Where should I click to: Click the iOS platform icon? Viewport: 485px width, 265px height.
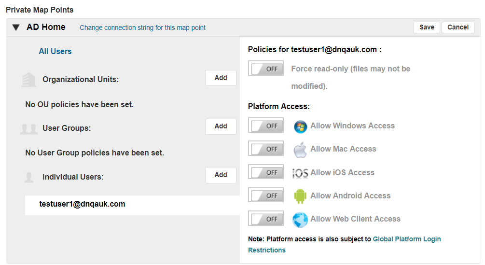[300, 173]
